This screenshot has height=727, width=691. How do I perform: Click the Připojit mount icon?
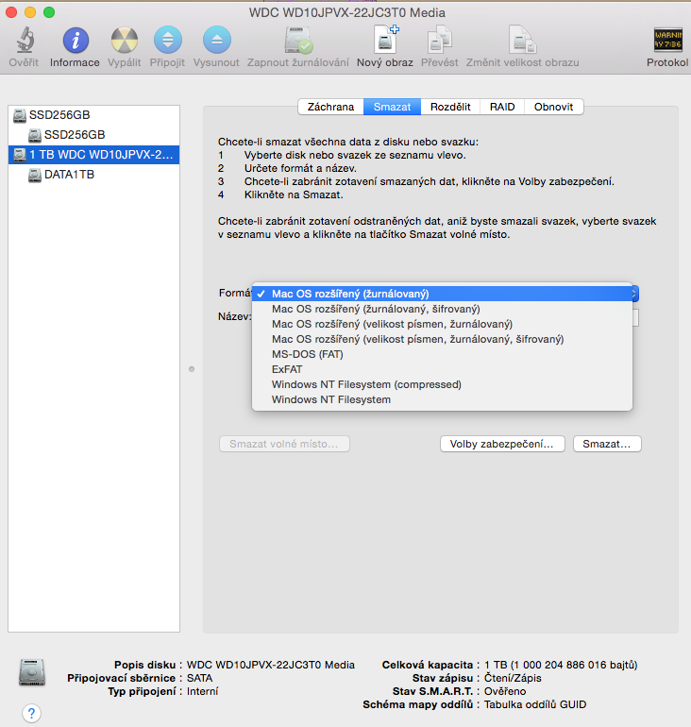click(167, 41)
